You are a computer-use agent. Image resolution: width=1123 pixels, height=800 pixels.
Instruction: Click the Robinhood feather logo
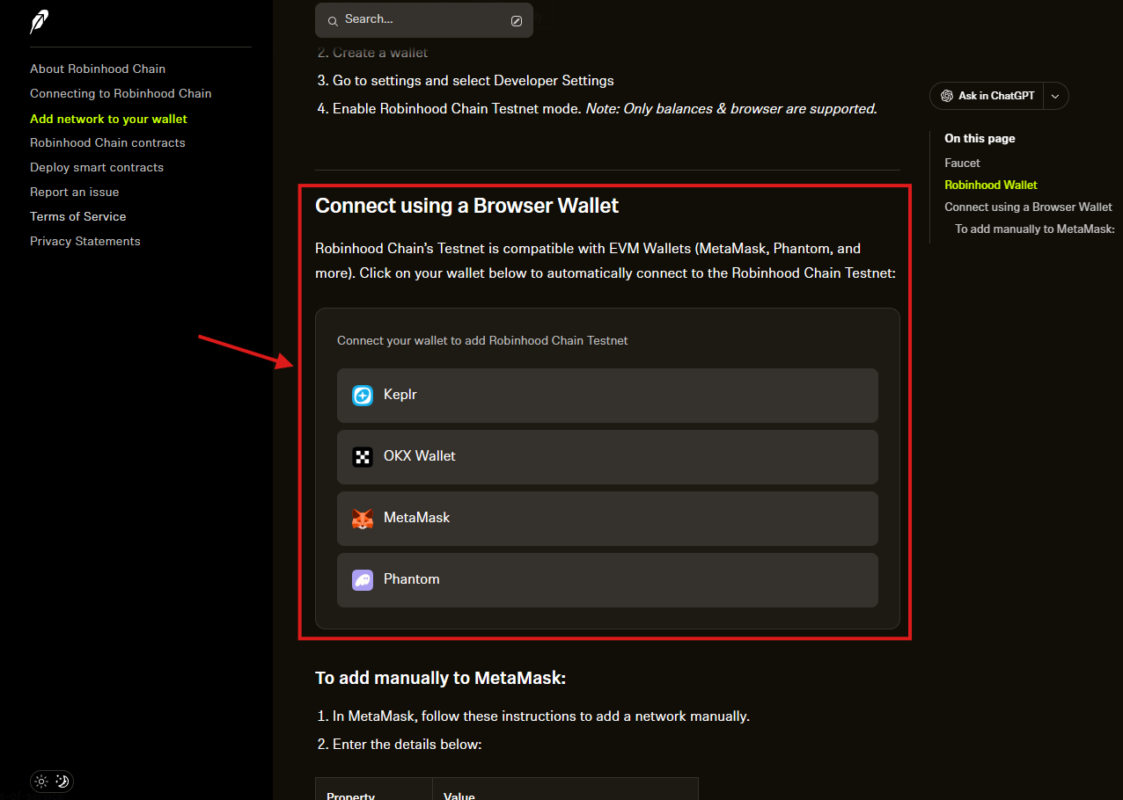point(40,23)
